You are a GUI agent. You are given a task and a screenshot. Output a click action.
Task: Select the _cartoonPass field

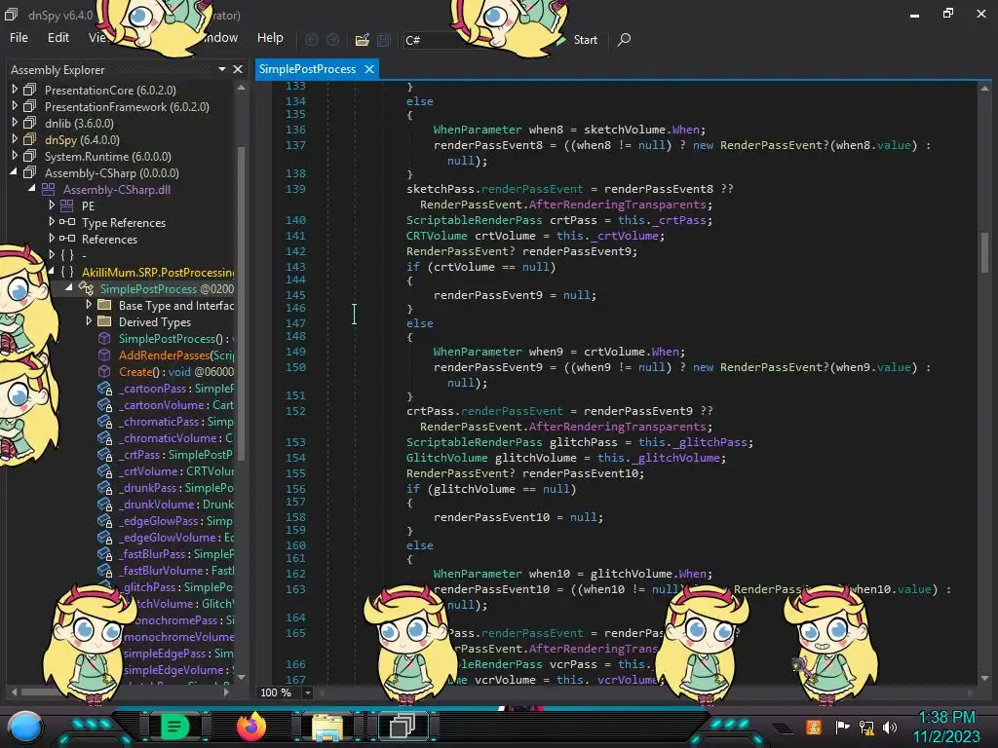pos(176,388)
